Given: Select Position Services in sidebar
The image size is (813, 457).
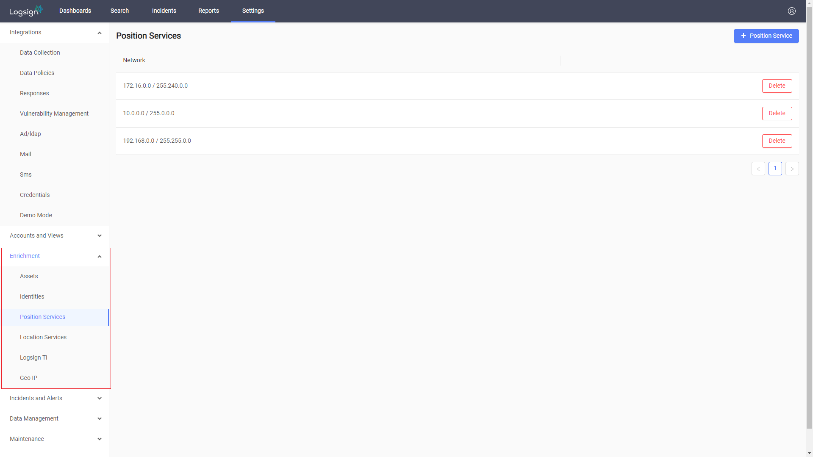Looking at the screenshot, I should [x=55, y=317].
